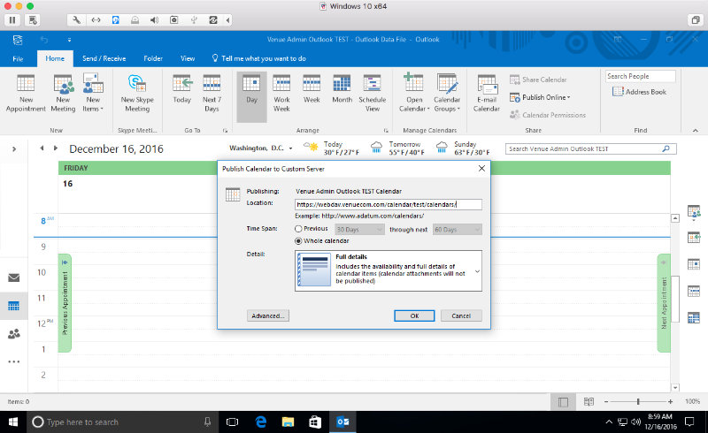Select the Whole calendar radio button
This screenshot has width=708, height=433.
click(x=299, y=240)
